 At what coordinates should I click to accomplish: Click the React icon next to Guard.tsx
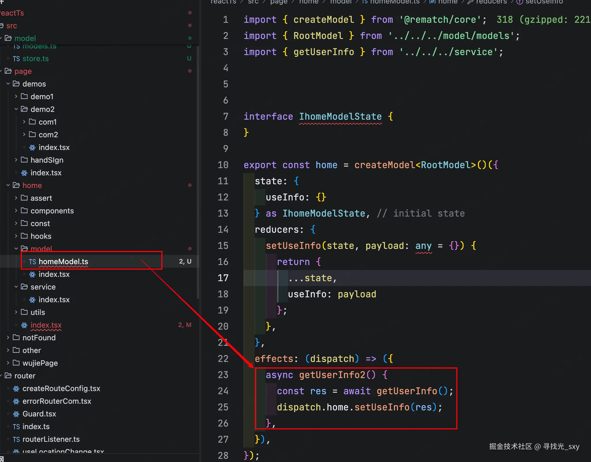coord(16,414)
